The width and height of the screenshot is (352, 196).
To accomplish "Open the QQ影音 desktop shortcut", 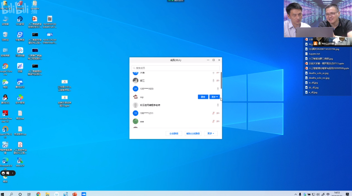I will click(x=20, y=19).
